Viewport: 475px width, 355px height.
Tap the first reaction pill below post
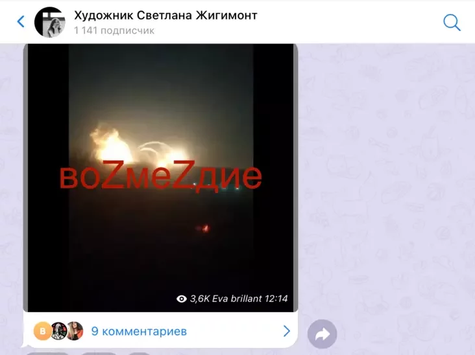[47, 354]
